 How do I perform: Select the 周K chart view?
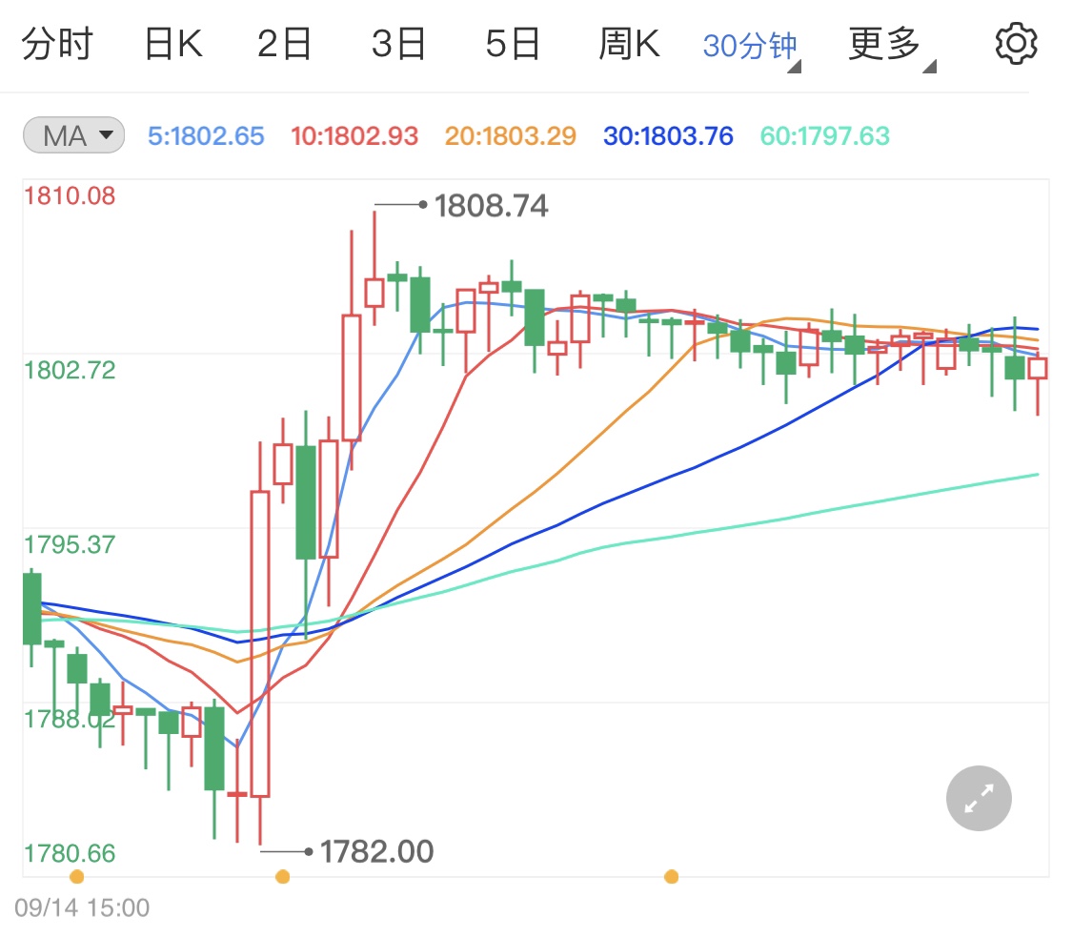pyautogui.click(x=628, y=42)
